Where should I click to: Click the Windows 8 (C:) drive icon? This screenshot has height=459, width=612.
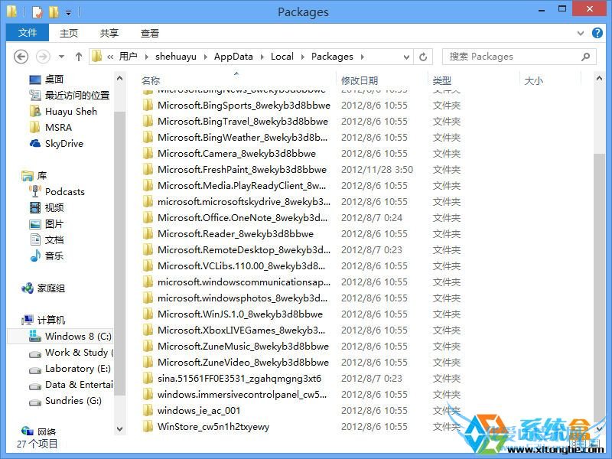coord(37,336)
